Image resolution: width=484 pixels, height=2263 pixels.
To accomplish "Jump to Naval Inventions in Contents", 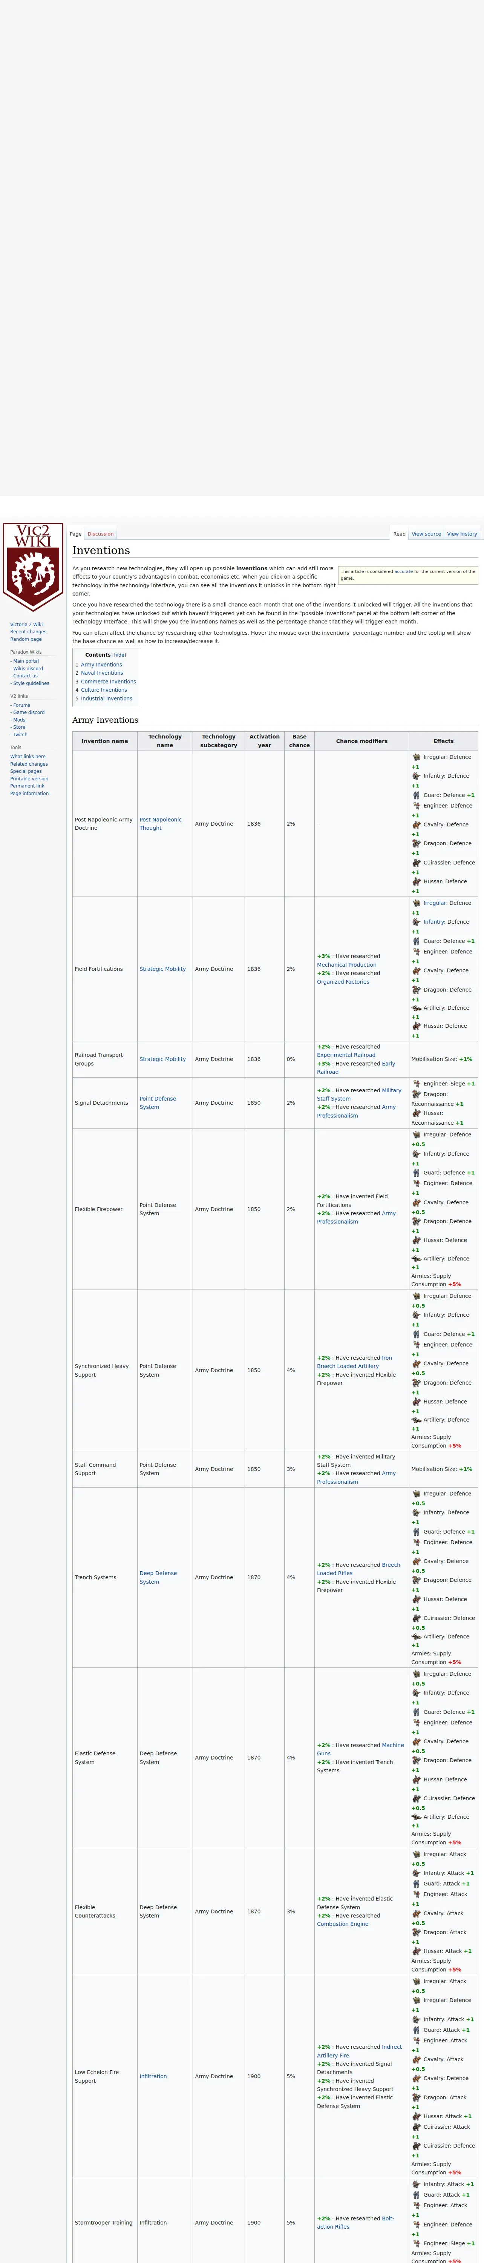I will tap(102, 673).
